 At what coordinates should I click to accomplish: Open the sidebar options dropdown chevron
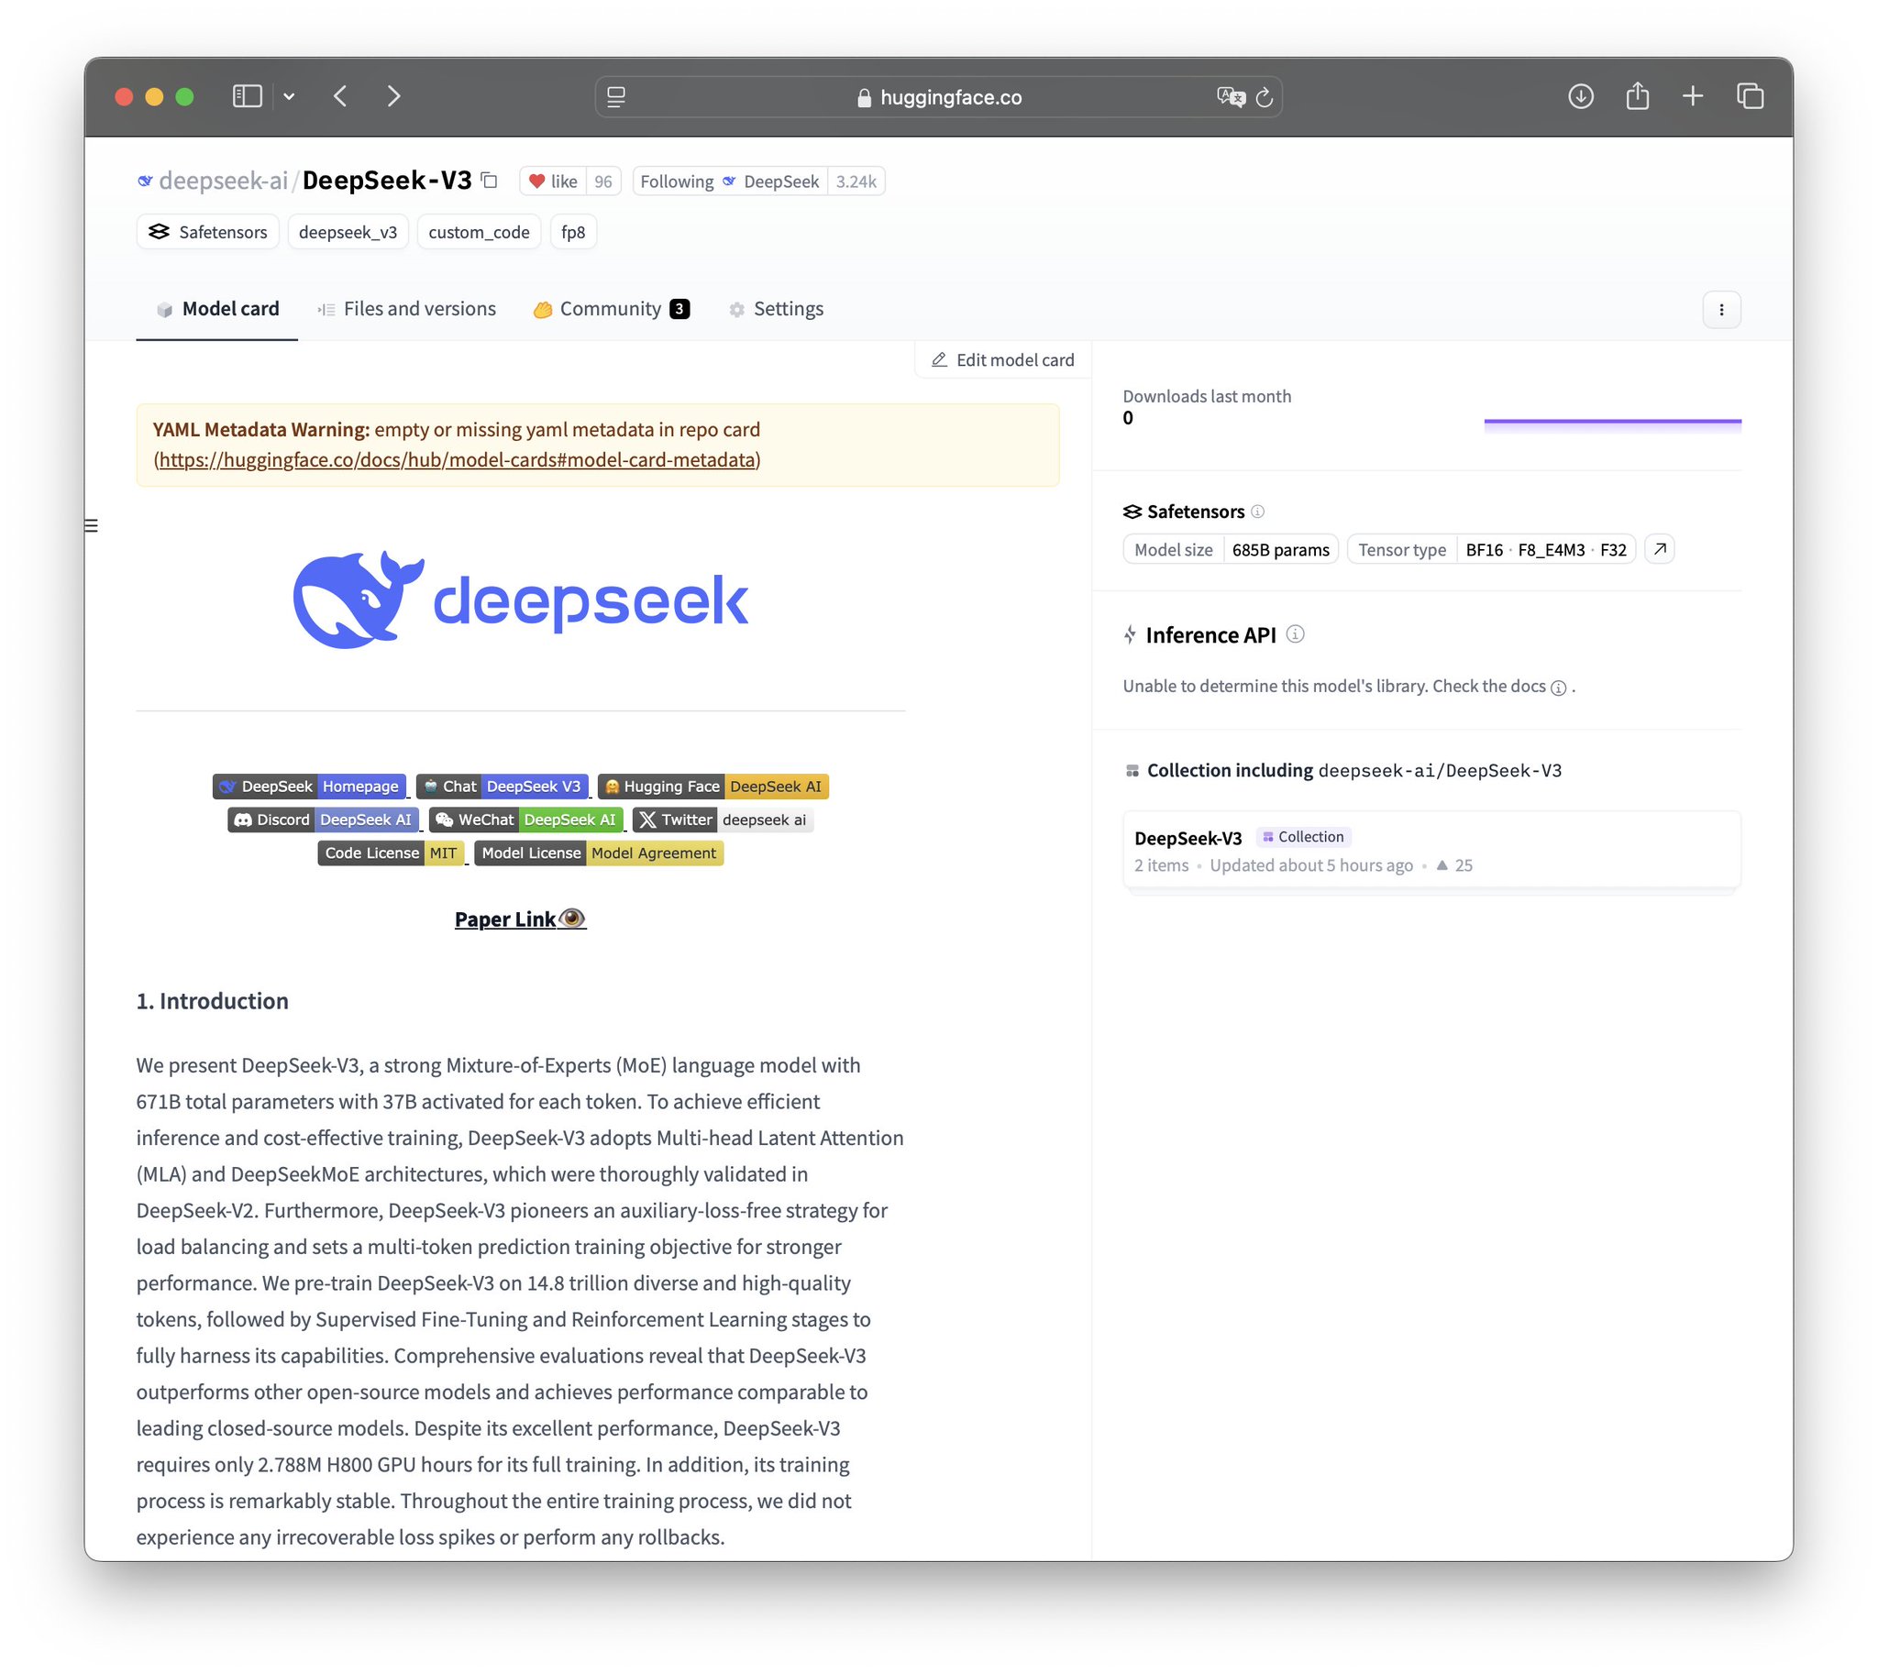[x=289, y=96]
